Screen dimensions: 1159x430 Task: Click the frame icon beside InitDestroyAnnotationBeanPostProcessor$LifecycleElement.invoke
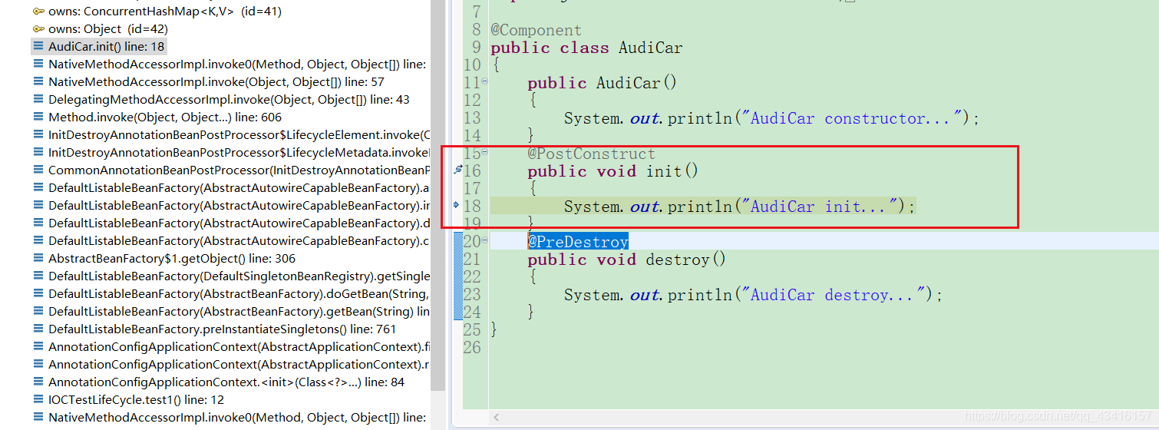point(38,135)
